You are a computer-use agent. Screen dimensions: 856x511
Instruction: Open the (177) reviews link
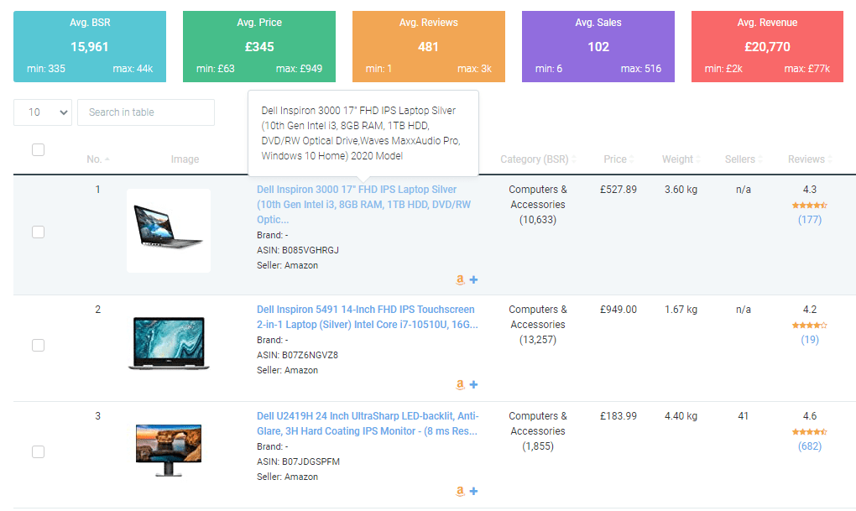coord(810,220)
